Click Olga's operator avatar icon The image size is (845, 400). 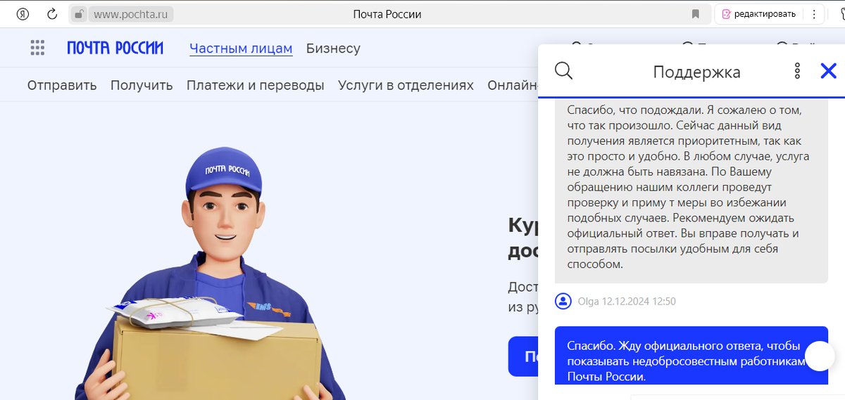563,301
